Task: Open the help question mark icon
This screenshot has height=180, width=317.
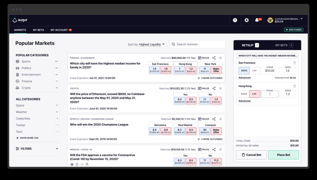Action: point(235,20)
